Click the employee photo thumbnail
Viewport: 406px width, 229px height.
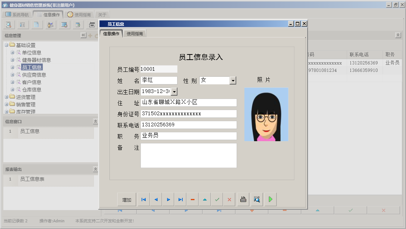tap(266, 114)
